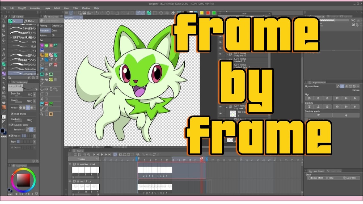363x204 pixels.
Task: Open Animation menu
Action: [x=35, y=8]
